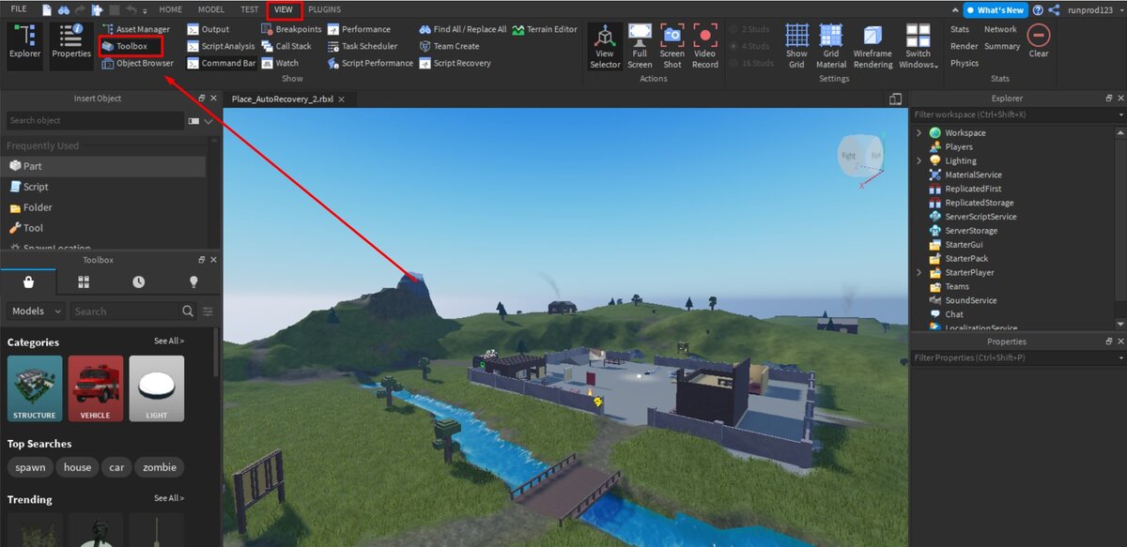The image size is (1127, 547).
Task: Toggle the Stats display
Action: tap(959, 29)
